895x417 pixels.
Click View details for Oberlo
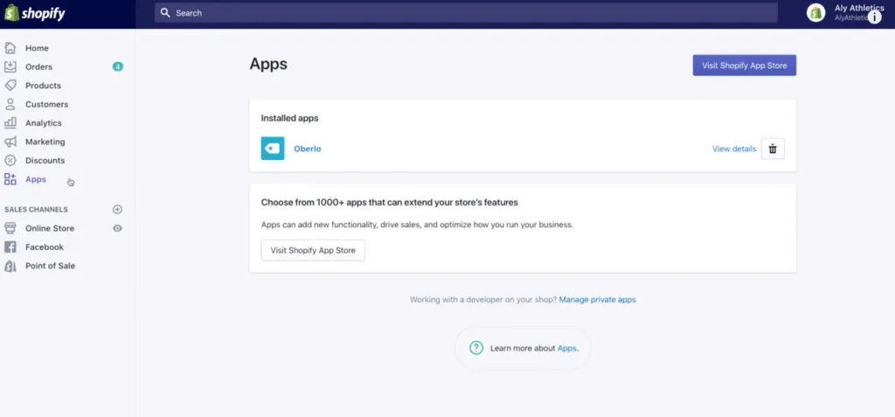click(734, 149)
